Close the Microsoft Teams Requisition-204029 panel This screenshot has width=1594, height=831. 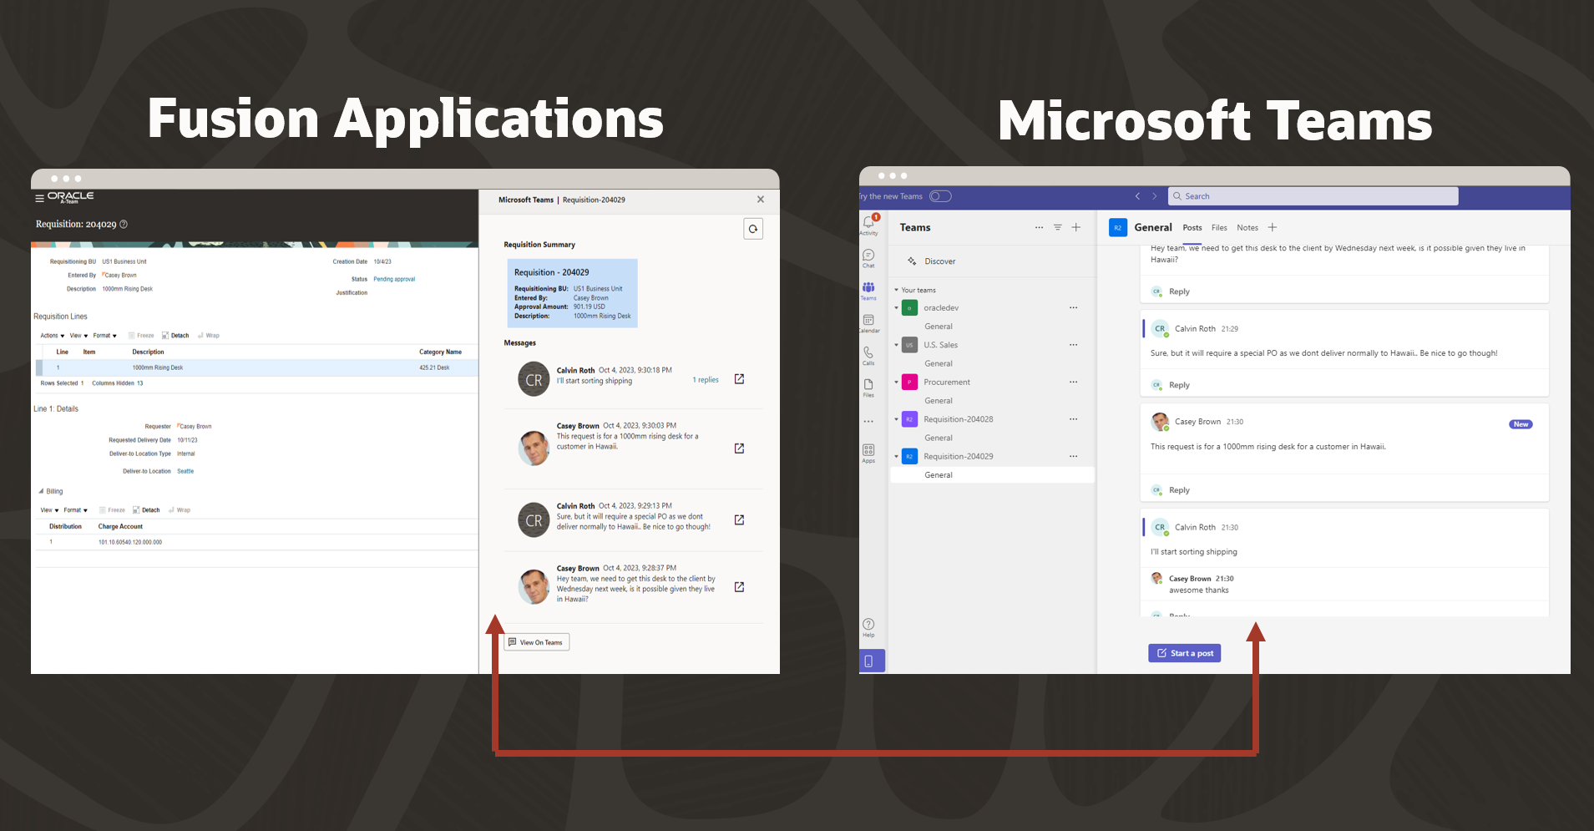(x=761, y=200)
